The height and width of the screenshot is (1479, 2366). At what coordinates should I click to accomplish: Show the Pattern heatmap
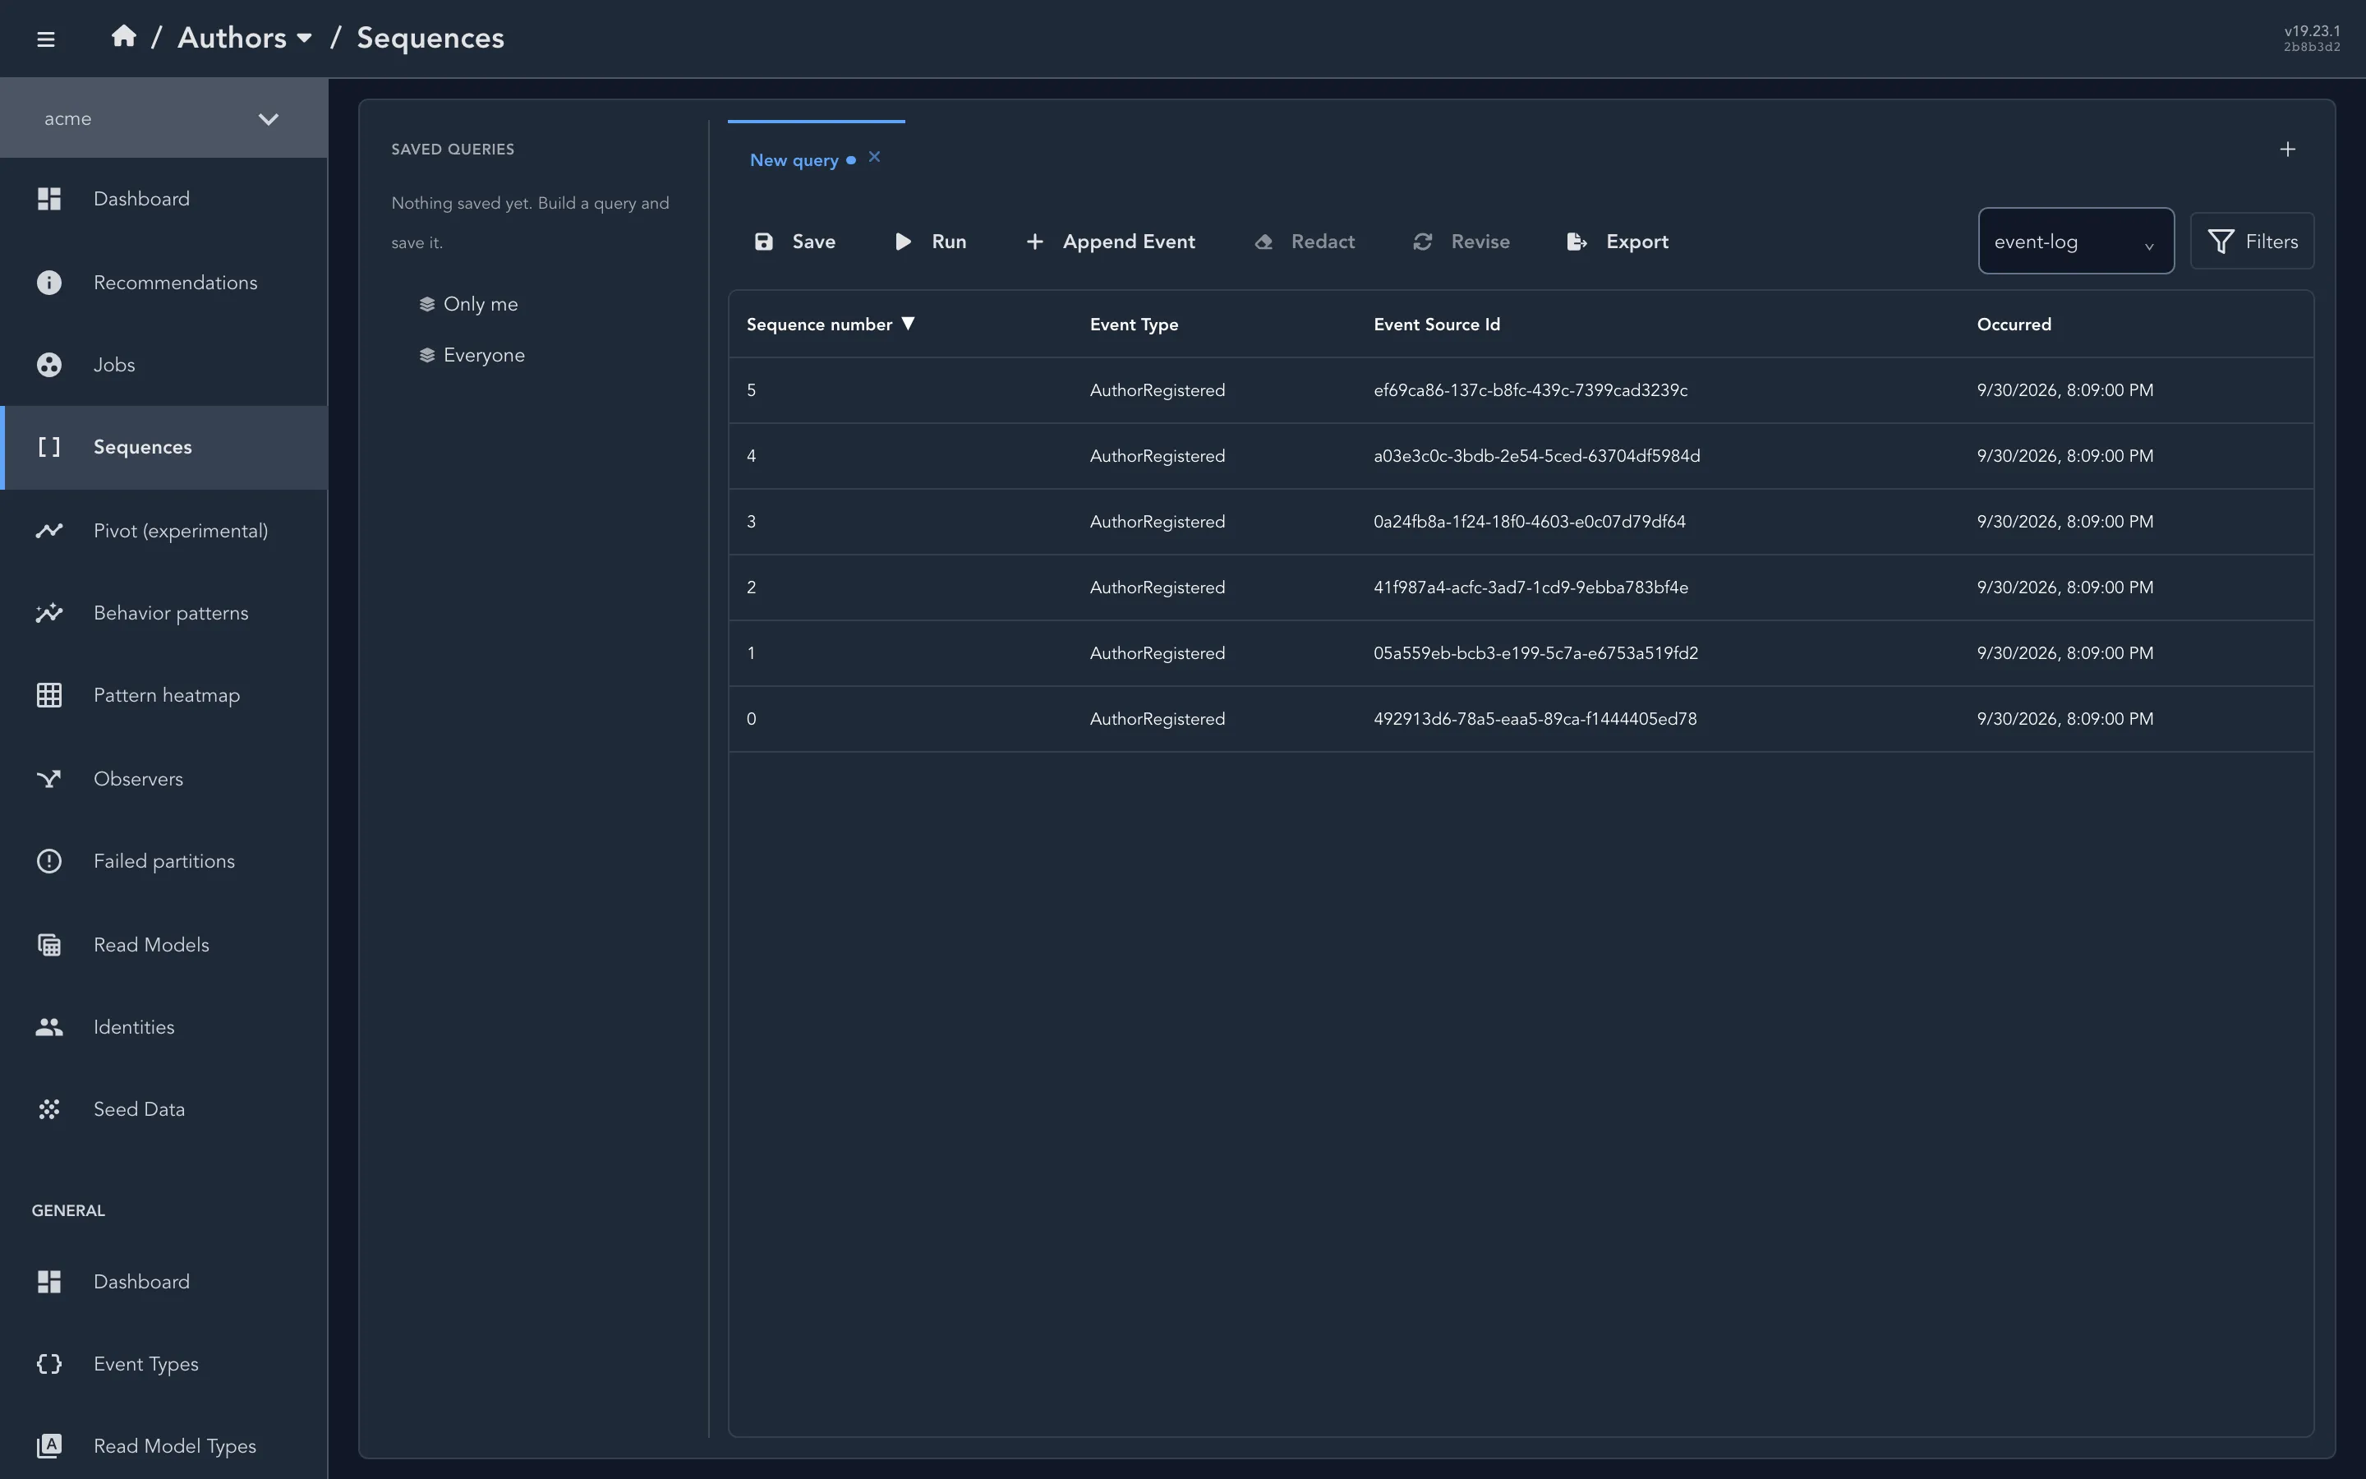[x=163, y=695]
